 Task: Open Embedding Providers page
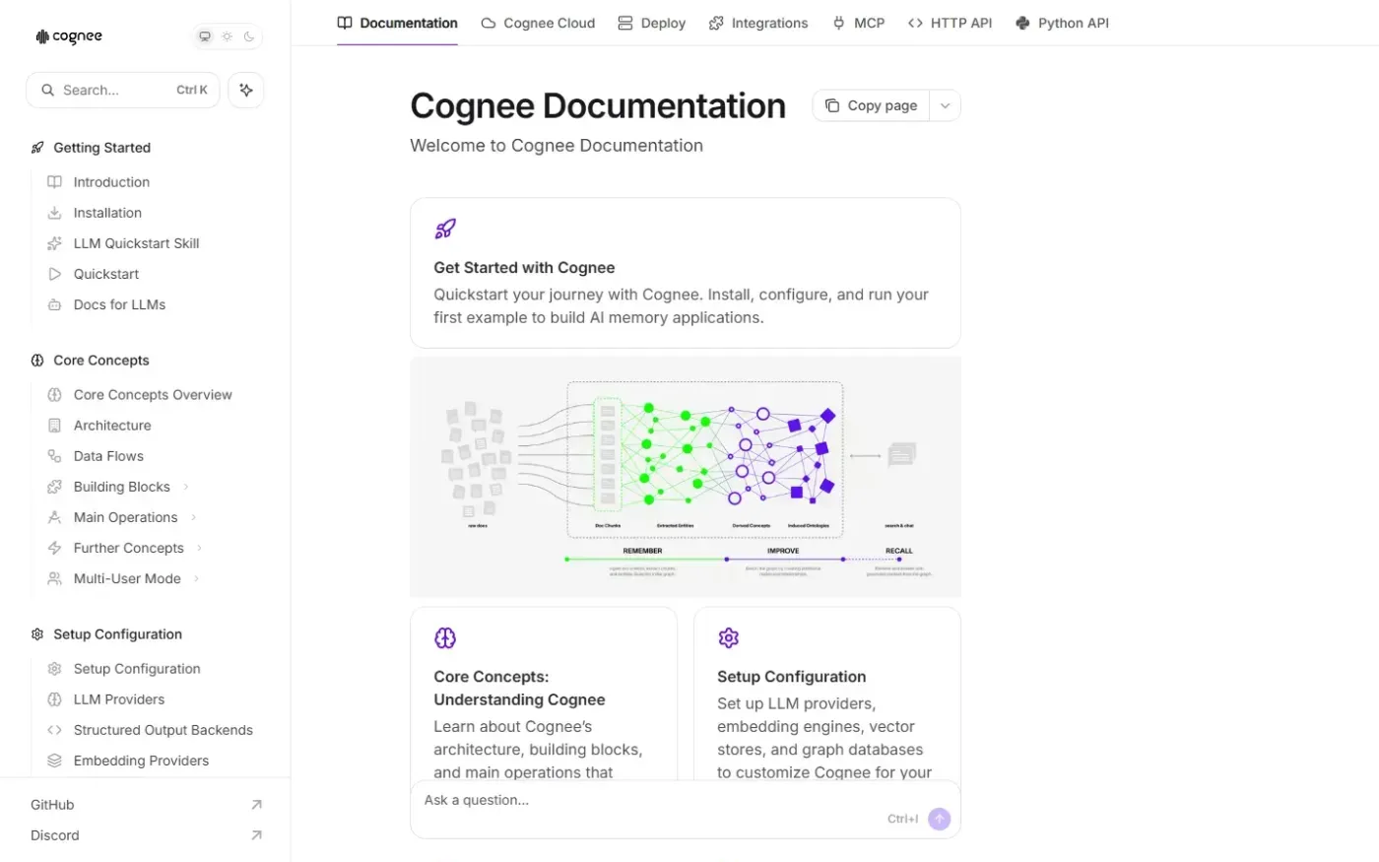[x=141, y=761]
